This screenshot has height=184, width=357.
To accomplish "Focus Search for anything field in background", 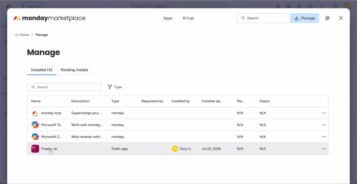I will coord(178,6).
